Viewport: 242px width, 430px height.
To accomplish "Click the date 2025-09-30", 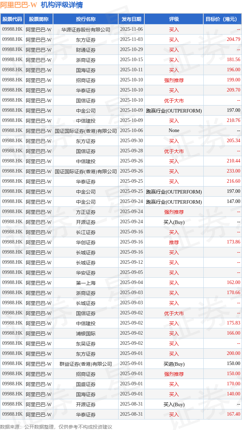I will [131, 141].
